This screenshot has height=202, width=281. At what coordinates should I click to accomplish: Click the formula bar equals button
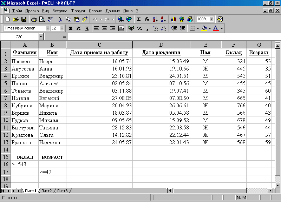[64, 37]
